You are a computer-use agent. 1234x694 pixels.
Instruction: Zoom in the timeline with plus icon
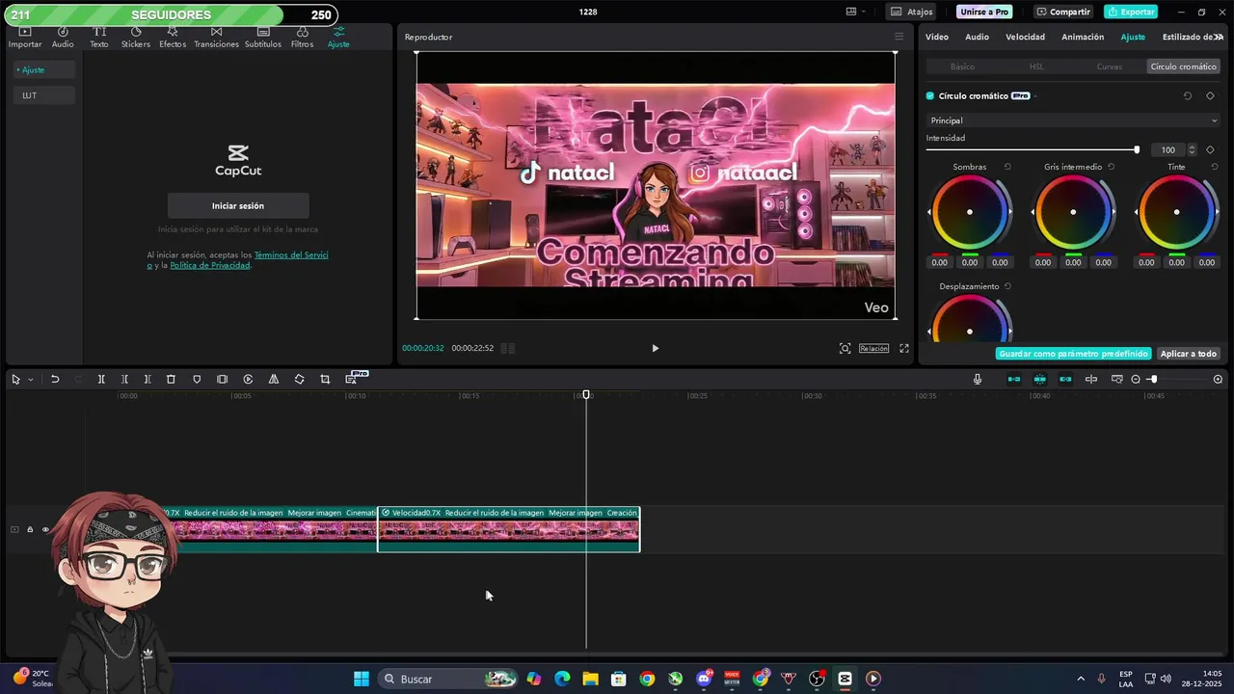point(1218,379)
